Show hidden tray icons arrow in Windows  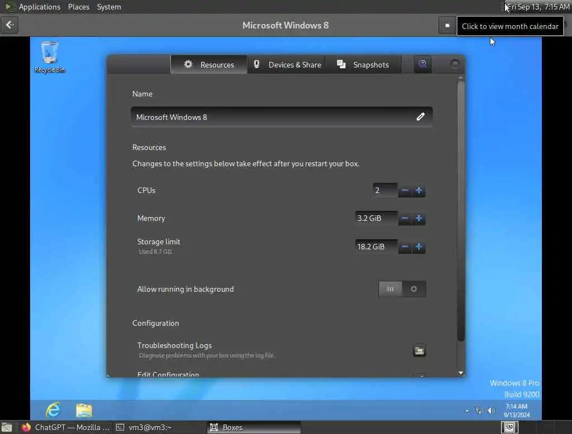tap(467, 411)
